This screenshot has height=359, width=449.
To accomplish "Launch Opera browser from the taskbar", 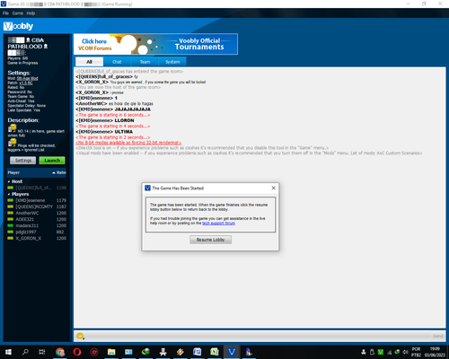I will (77, 352).
